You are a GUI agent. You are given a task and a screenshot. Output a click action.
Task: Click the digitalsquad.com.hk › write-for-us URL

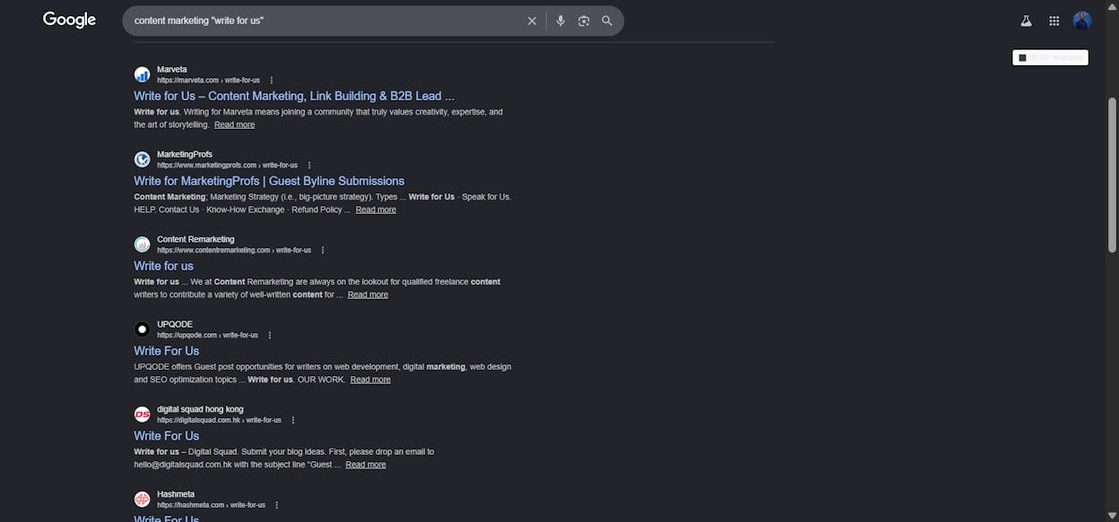pos(219,421)
